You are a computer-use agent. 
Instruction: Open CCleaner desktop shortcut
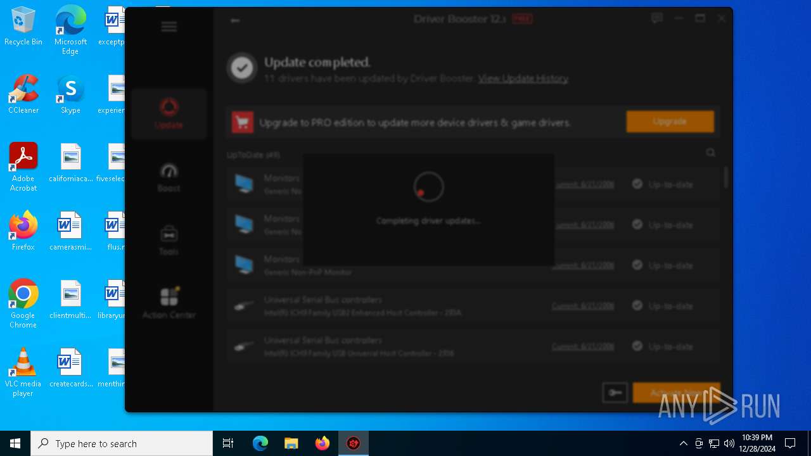tap(23, 95)
